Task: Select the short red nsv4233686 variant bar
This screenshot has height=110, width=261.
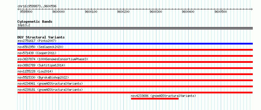Action: pyautogui.click(x=155, y=99)
